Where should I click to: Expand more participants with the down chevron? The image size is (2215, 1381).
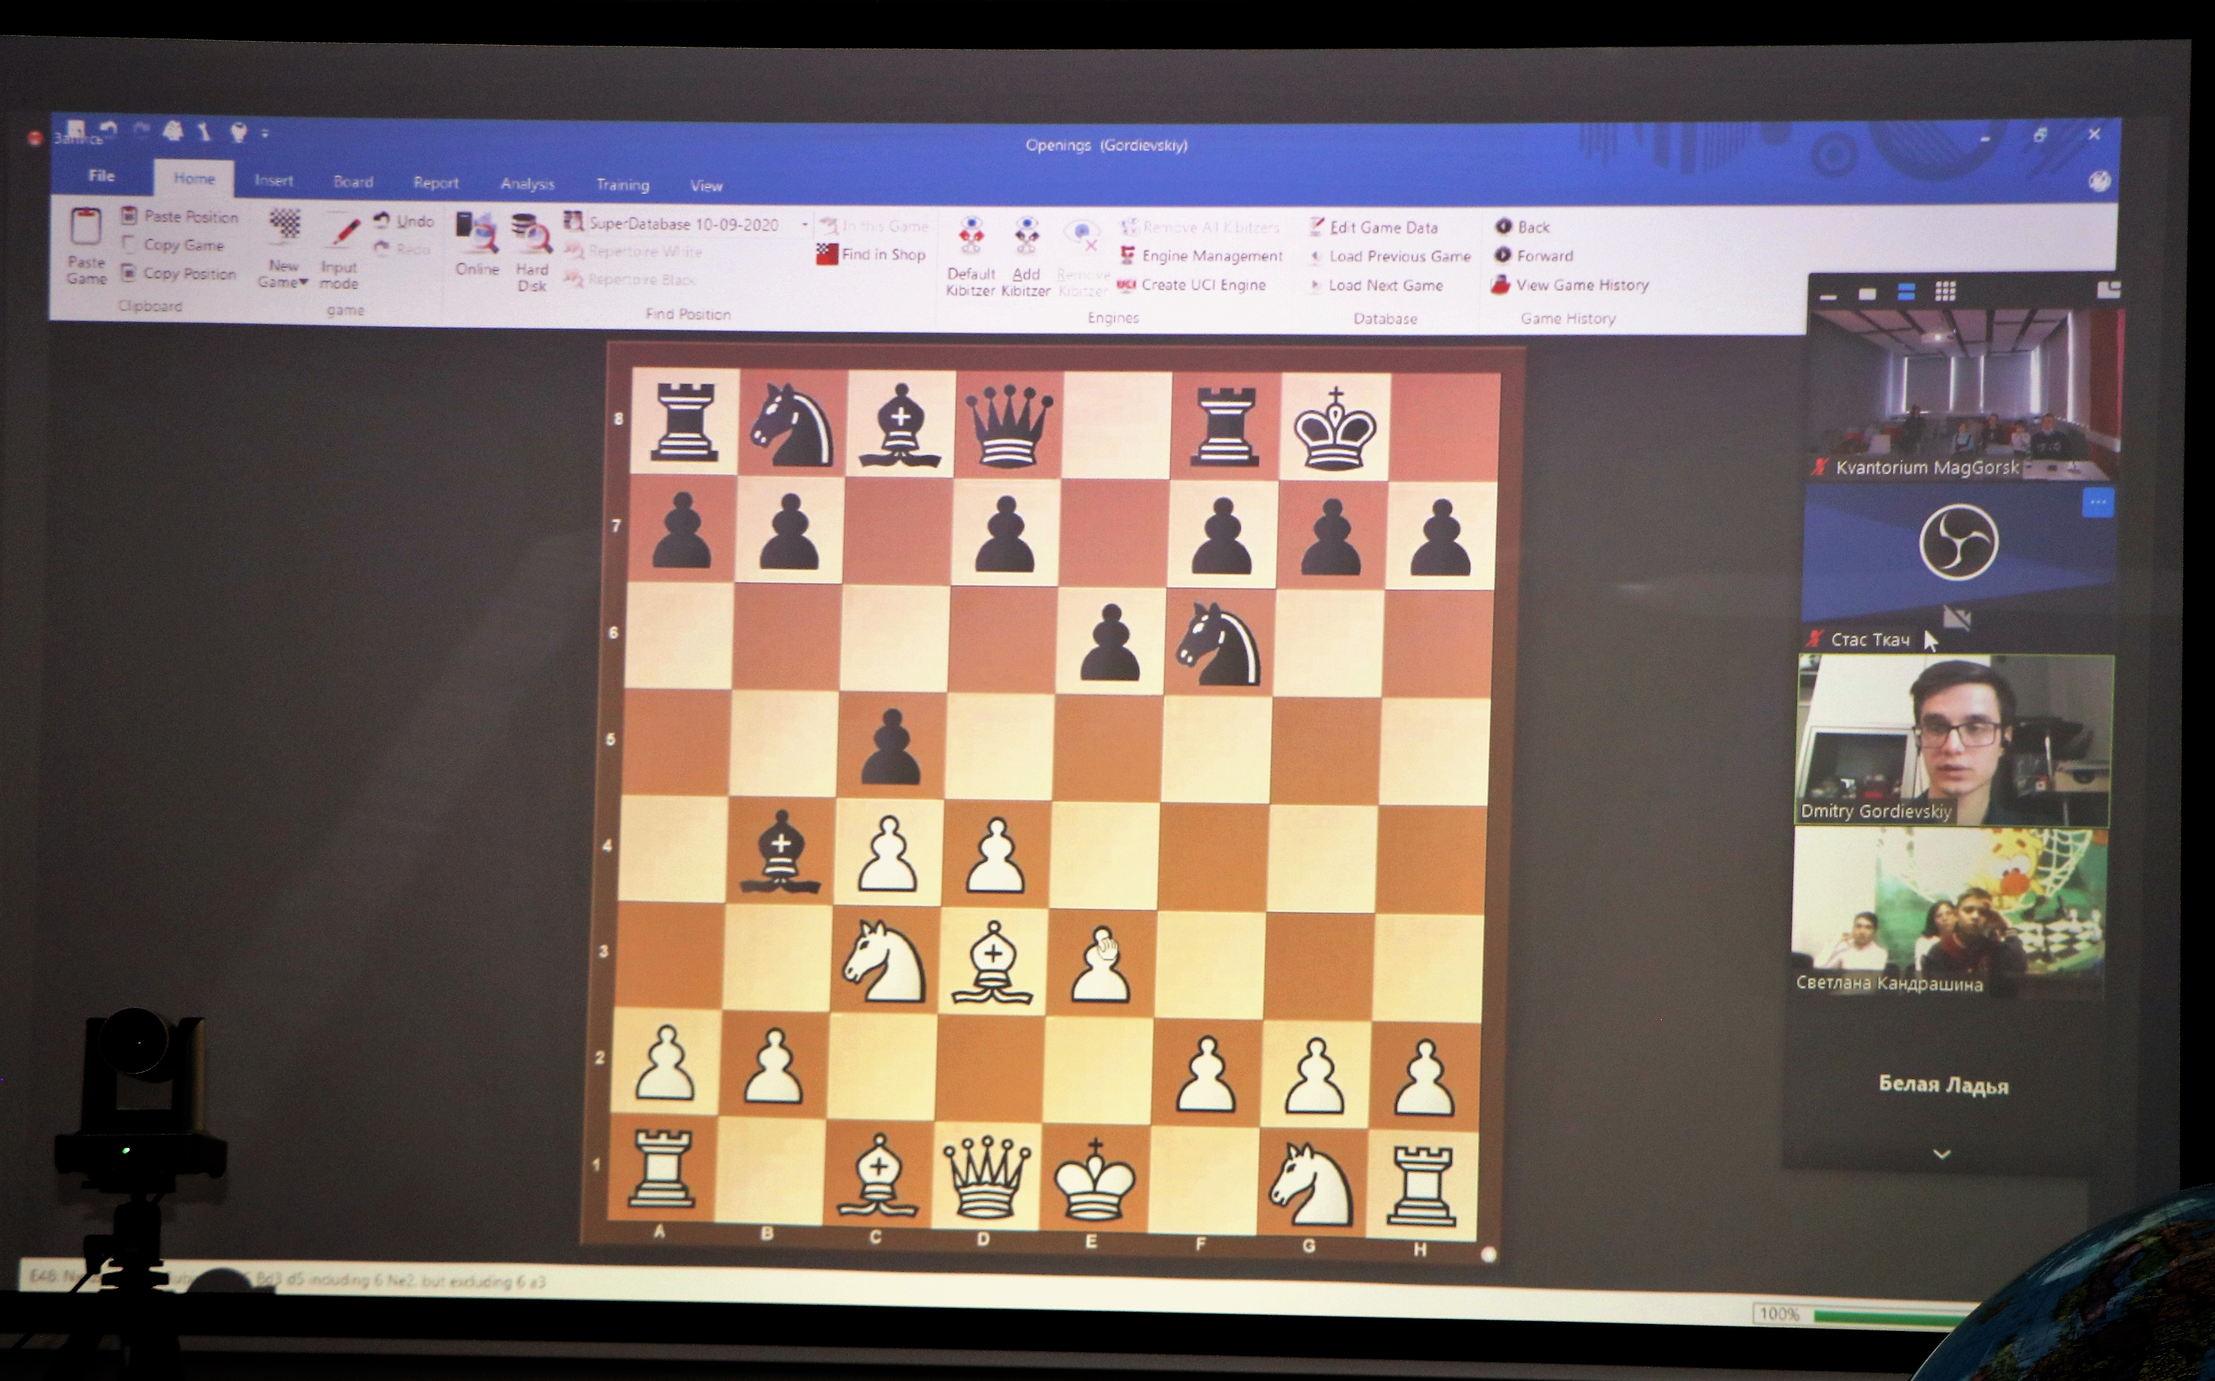pos(1942,1155)
